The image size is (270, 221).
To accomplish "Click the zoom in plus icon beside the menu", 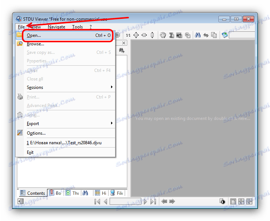I will (x=118, y=35).
